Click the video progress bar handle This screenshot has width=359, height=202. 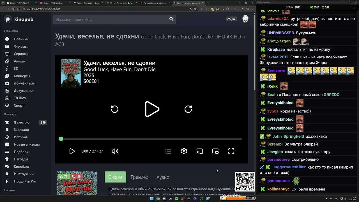pyautogui.click(x=61, y=139)
